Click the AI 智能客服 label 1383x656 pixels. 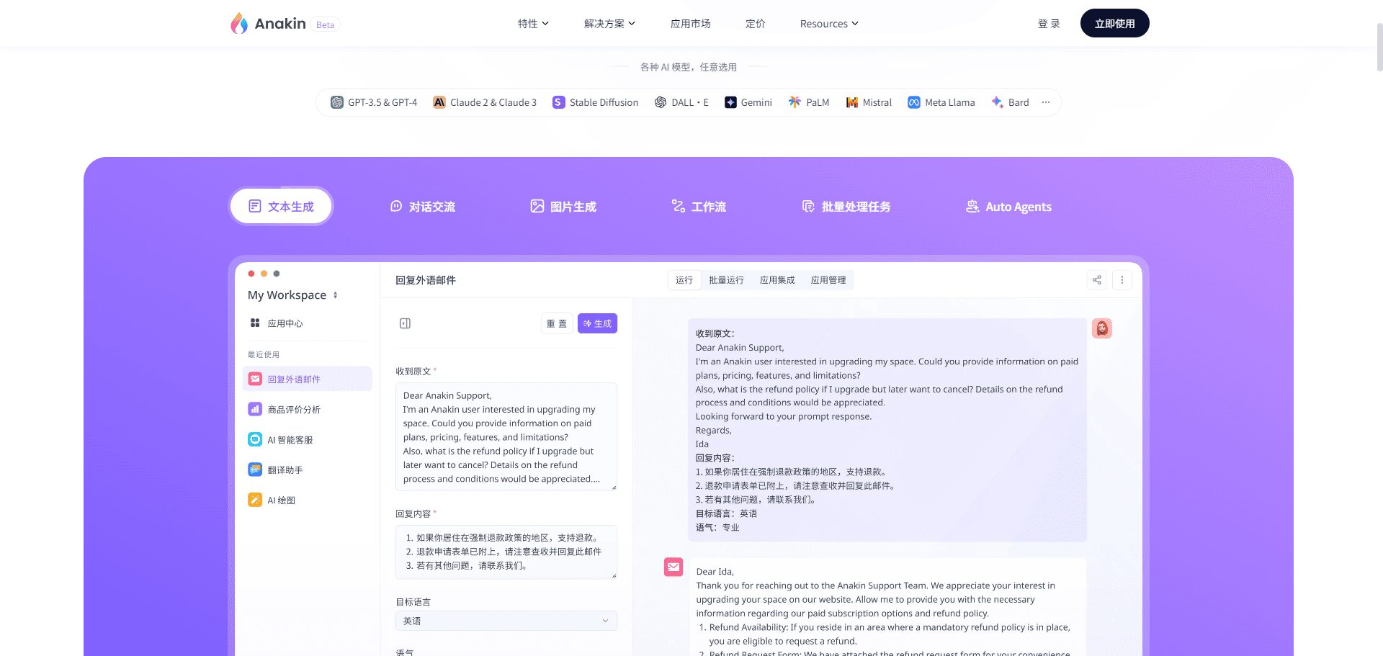290,440
